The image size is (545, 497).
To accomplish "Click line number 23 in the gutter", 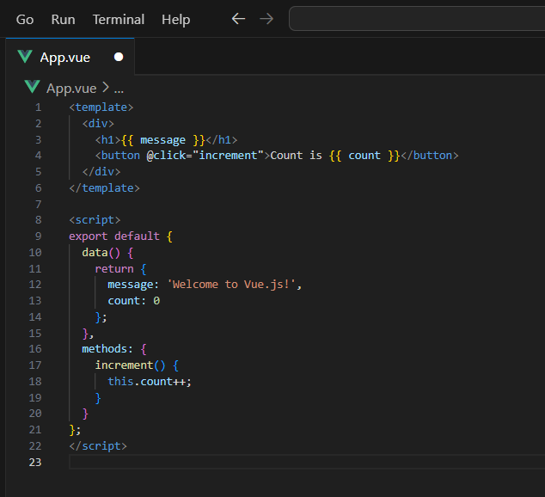I will (35, 463).
